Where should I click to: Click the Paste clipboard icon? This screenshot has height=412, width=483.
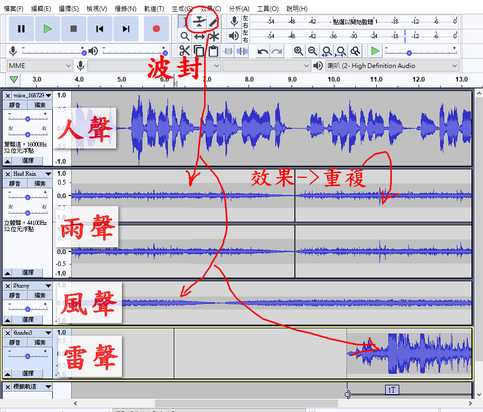pos(213,51)
